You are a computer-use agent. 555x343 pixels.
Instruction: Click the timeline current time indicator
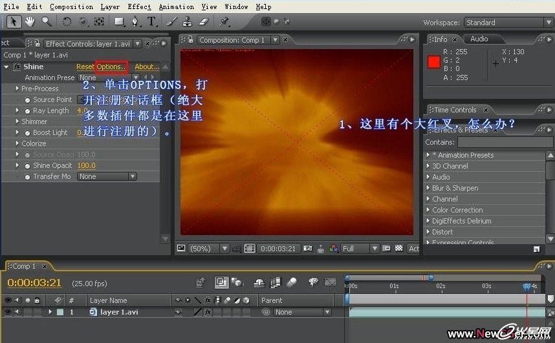click(527, 286)
